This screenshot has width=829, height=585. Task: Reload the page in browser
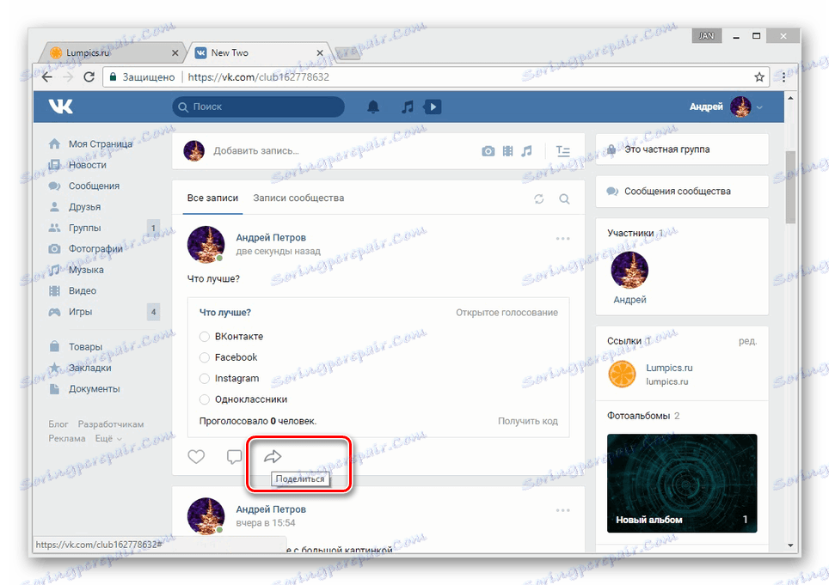click(x=89, y=77)
